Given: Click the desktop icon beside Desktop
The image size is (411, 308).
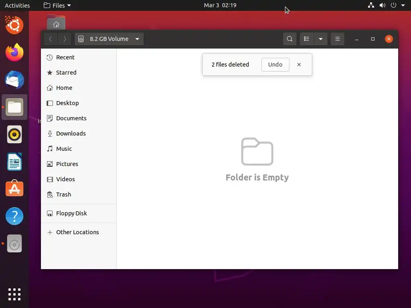Looking at the screenshot, I should click(x=49, y=103).
